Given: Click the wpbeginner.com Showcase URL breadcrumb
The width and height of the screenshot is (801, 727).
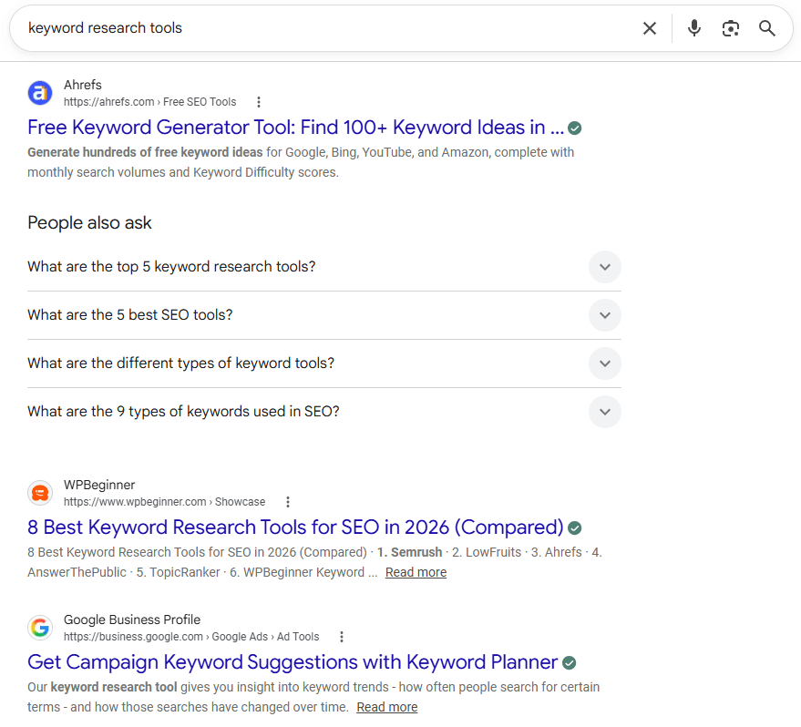Looking at the screenshot, I should click(165, 502).
